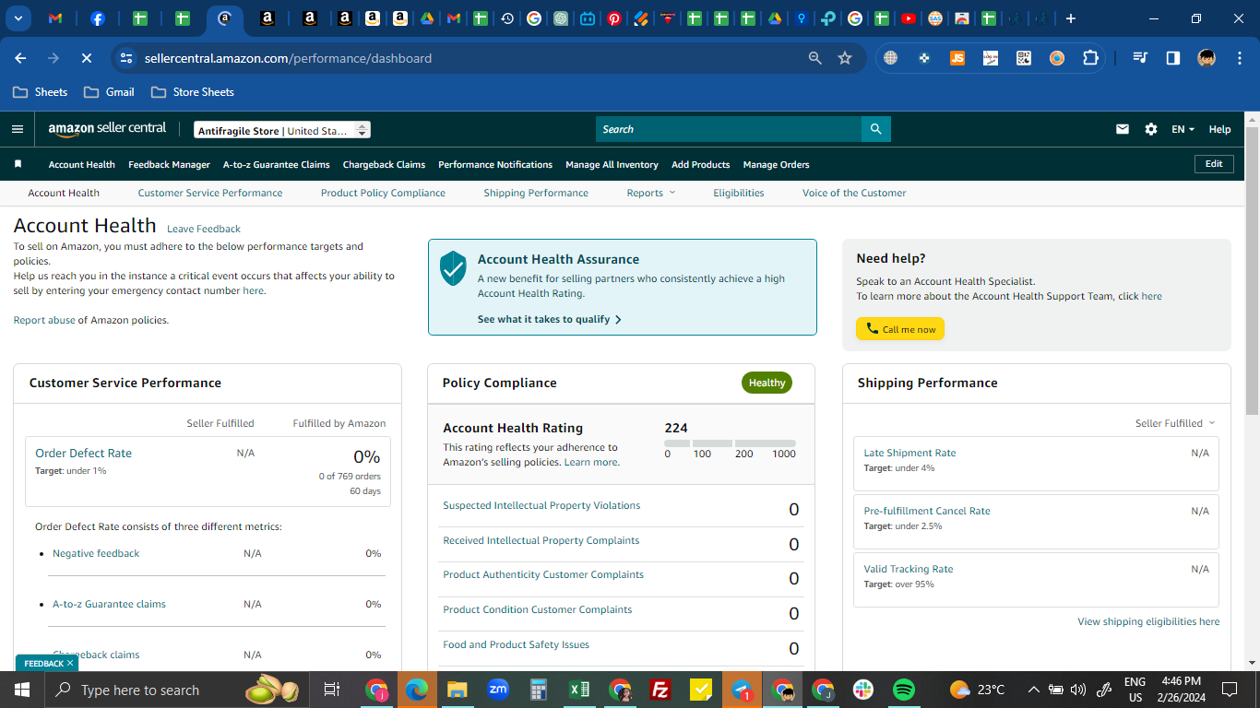This screenshot has height=708, width=1260.
Task: Open Voice of the Customer tab
Action: tap(854, 193)
